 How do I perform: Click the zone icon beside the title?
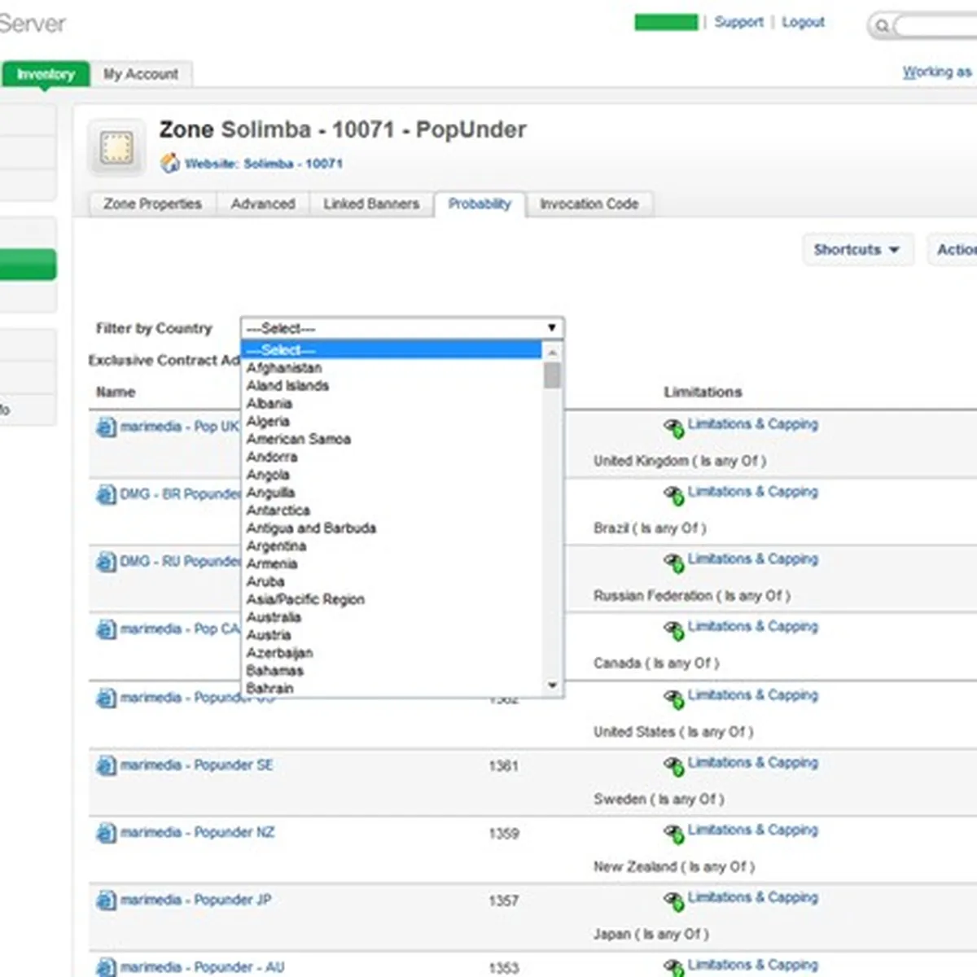click(x=116, y=148)
